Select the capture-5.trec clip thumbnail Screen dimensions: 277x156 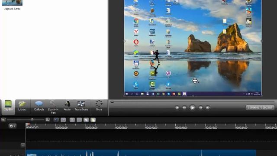12,3
